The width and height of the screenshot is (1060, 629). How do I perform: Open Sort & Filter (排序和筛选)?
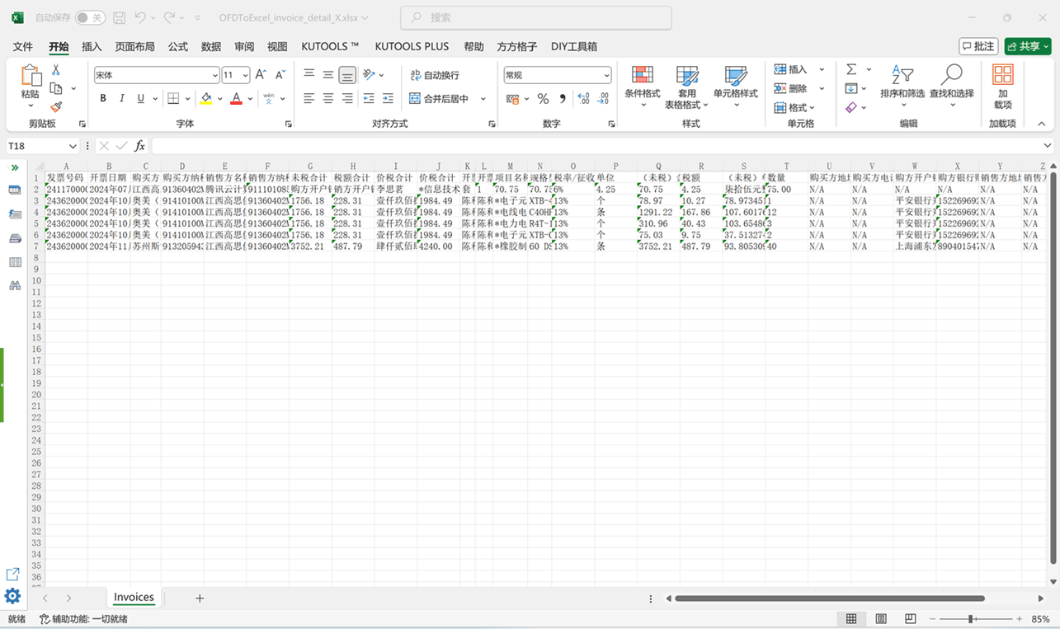coord(902,87)
